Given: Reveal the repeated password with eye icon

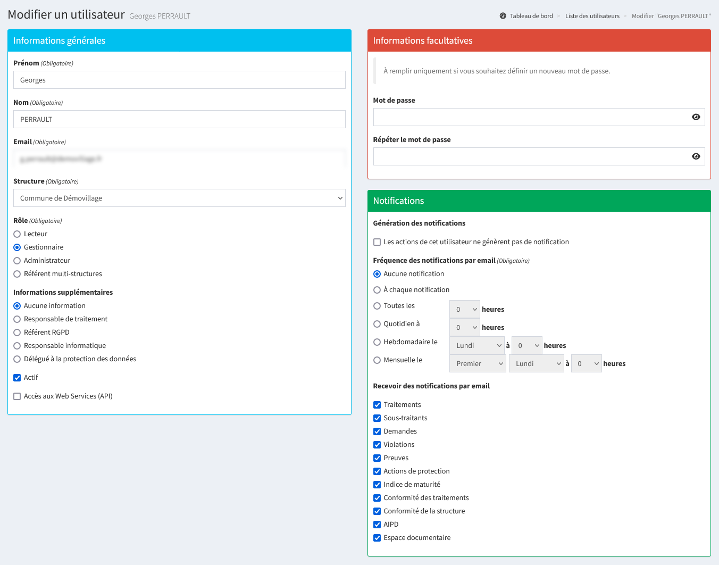Looking at the screenshot, I should point(696,156).
